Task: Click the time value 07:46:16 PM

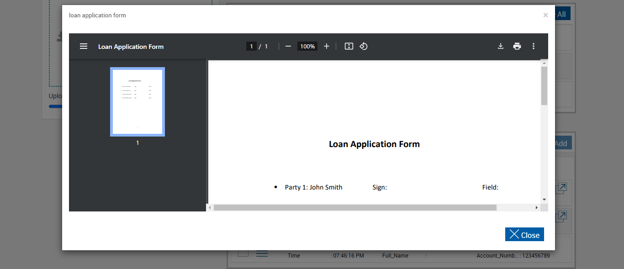Action: [x=349, y=256]
